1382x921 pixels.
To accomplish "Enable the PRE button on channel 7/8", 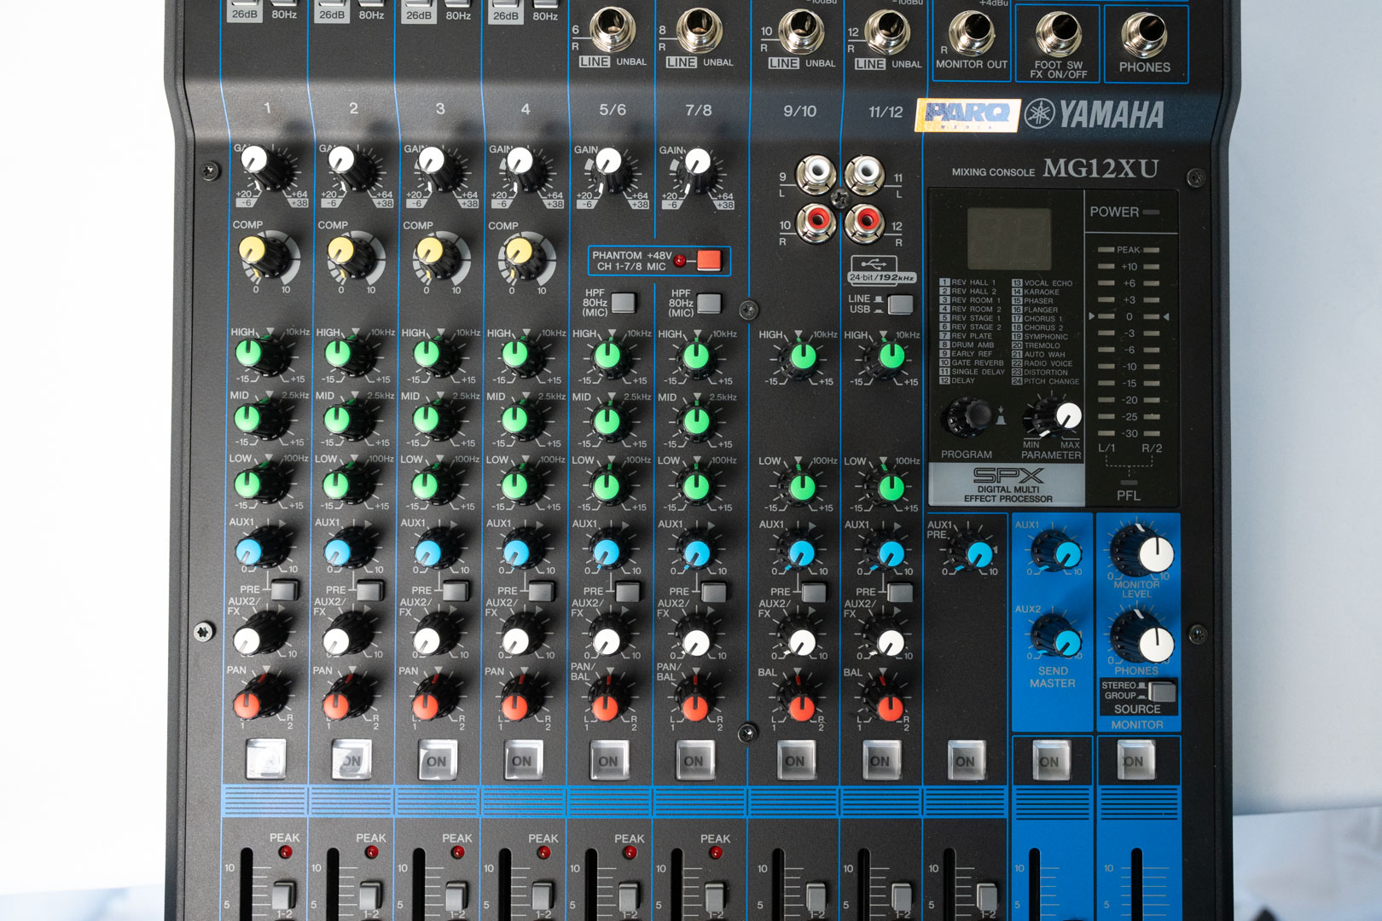I will [x=713, y=591].
